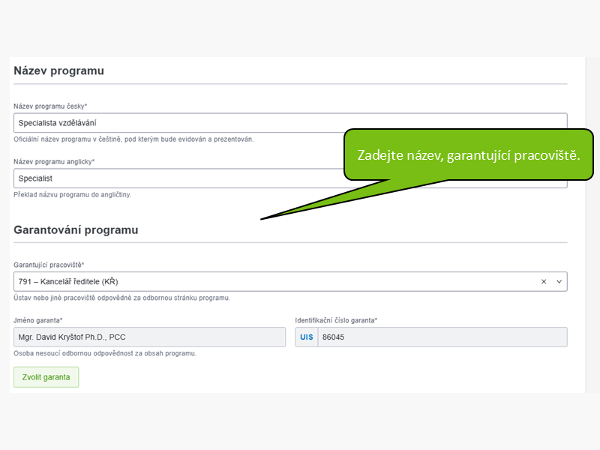This screenshot has height=450, width=600.
Task: Focus the English name field containing "Specialist"
Action: pos(178,178)
